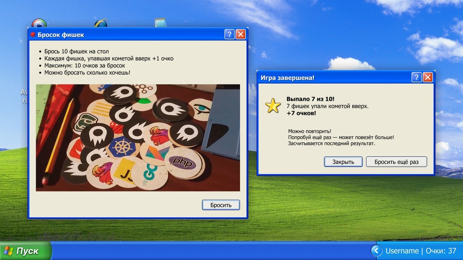Close the Игра завершена! dialog with the X
Screen dimensions: 463x260
tap(428, 77)
